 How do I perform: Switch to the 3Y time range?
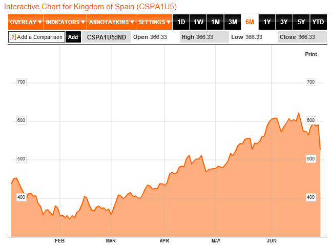pyautogui.click(x=284, y=22)
